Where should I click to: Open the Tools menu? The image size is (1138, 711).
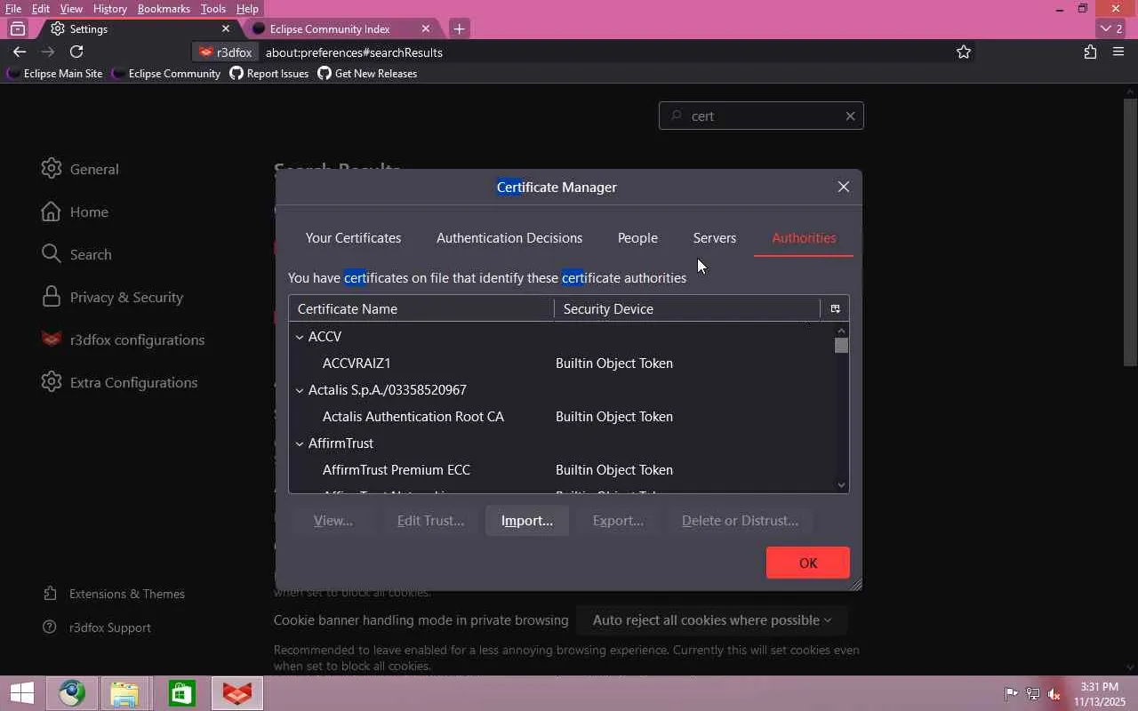tap(212, 9)
